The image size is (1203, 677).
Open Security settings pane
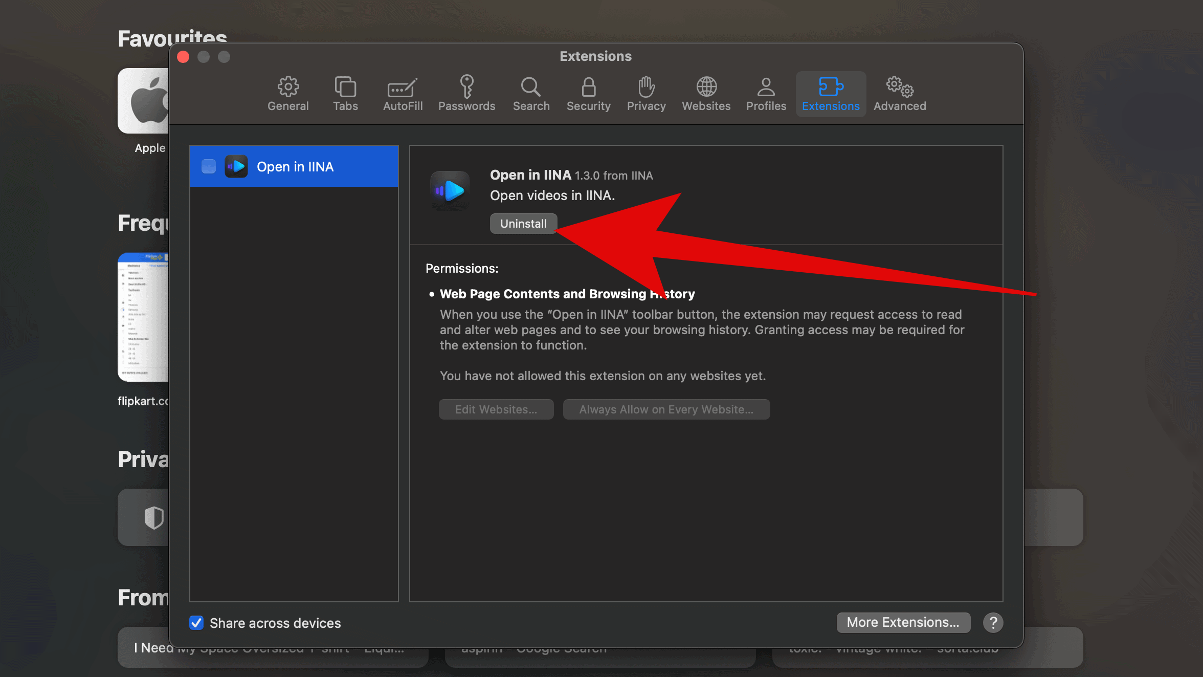point(588,94)
